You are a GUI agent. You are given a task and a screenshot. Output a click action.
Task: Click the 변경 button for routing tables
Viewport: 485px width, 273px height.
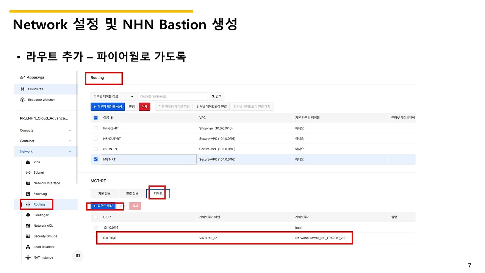[x=132, y=107]
